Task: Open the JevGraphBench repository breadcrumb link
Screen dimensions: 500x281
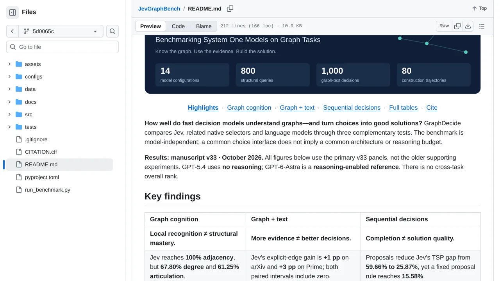Action: point(159,9)
